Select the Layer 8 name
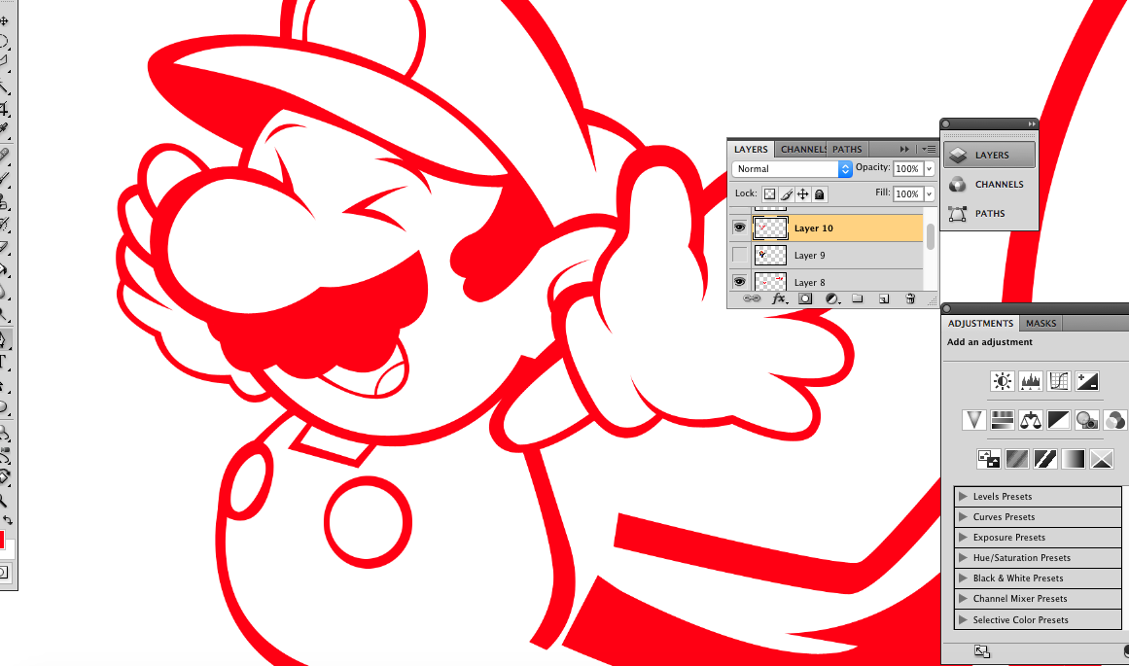The height and width of the screenshot is (666, 1129). pos(809,282)
